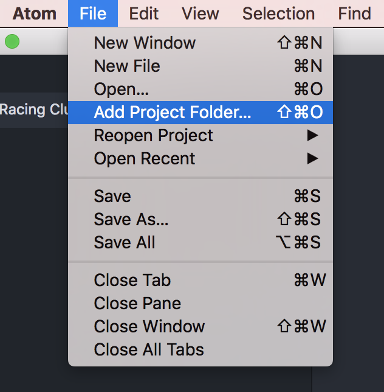Select Close Window from File menu

149,326
